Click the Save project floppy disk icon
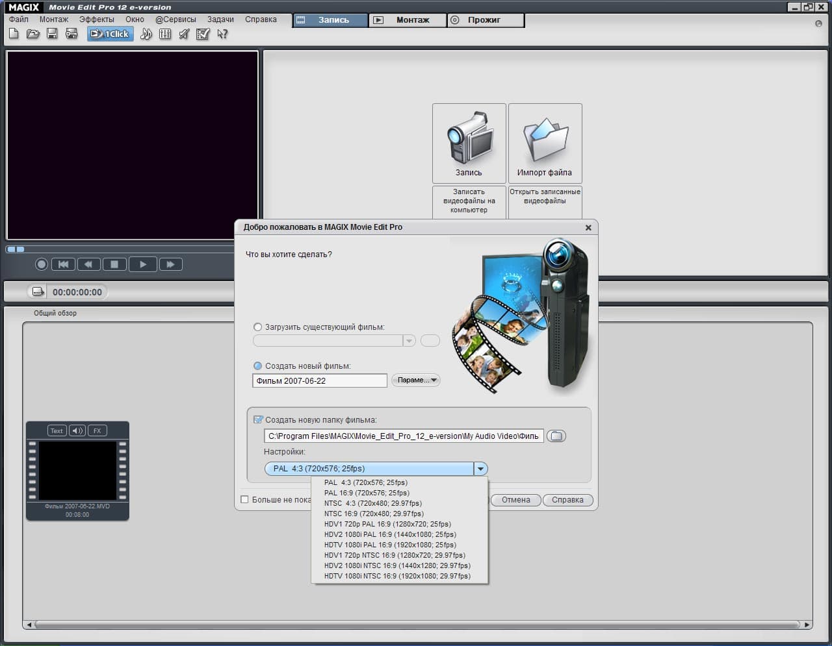This screenshot has width=832, height=646. coord(52,34)
